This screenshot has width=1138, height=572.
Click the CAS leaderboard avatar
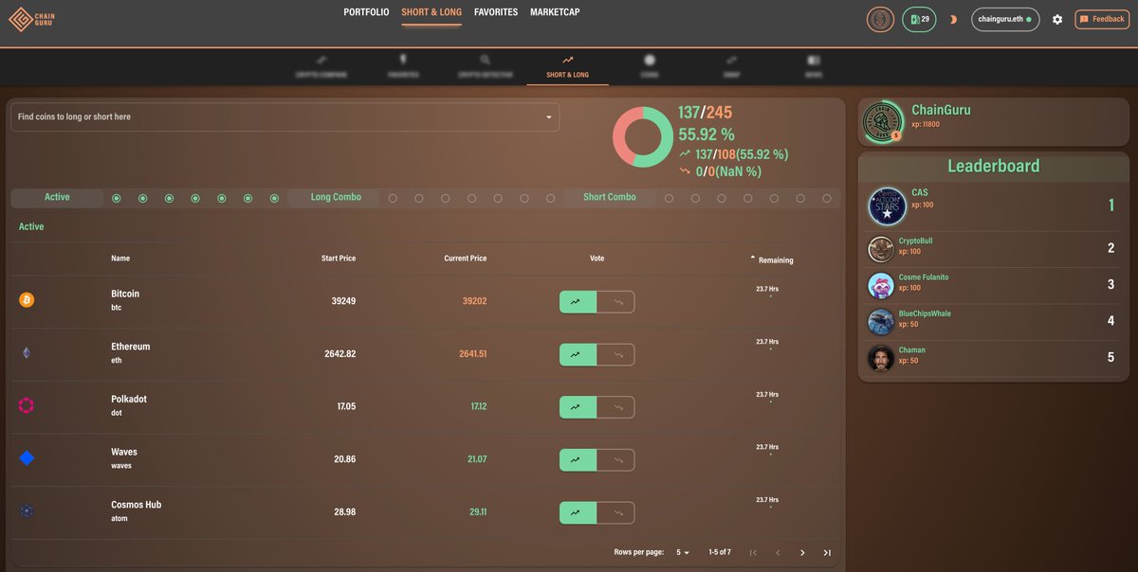(x=888, y=206)
